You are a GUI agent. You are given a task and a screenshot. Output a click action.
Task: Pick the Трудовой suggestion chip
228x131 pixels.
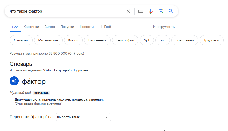(212, 40)
